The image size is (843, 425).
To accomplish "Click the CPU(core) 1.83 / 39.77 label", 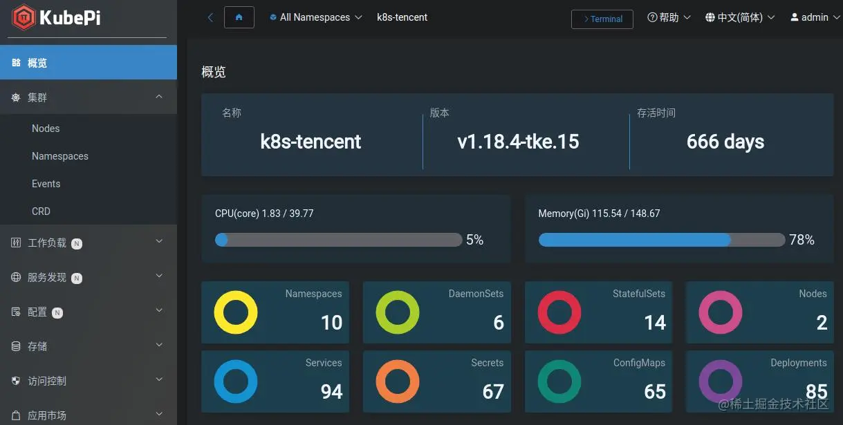I will pos(264,214).
